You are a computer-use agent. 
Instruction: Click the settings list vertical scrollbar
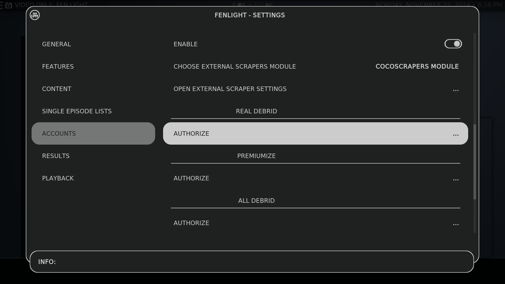[x=475, y=162]
